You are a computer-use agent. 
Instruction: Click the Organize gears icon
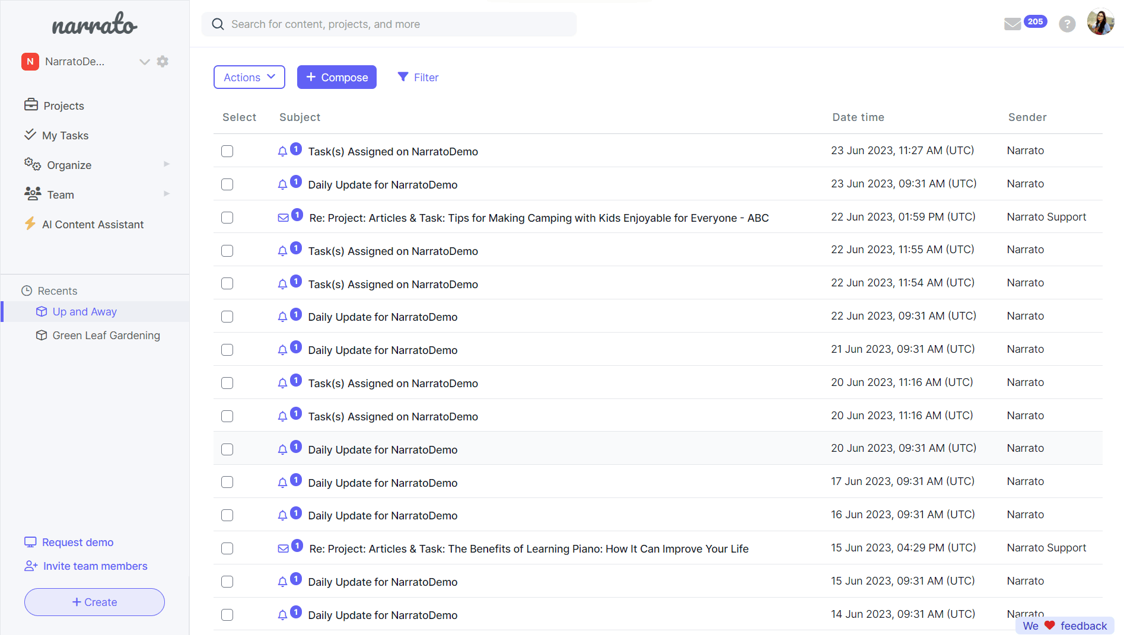pos(32,164)
